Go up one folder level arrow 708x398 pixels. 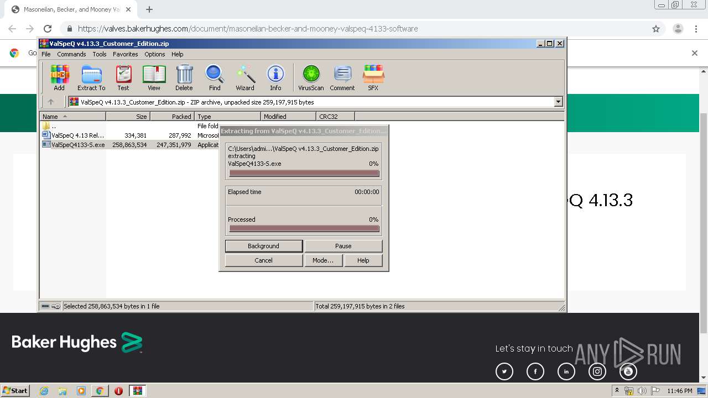pos(51,102)
